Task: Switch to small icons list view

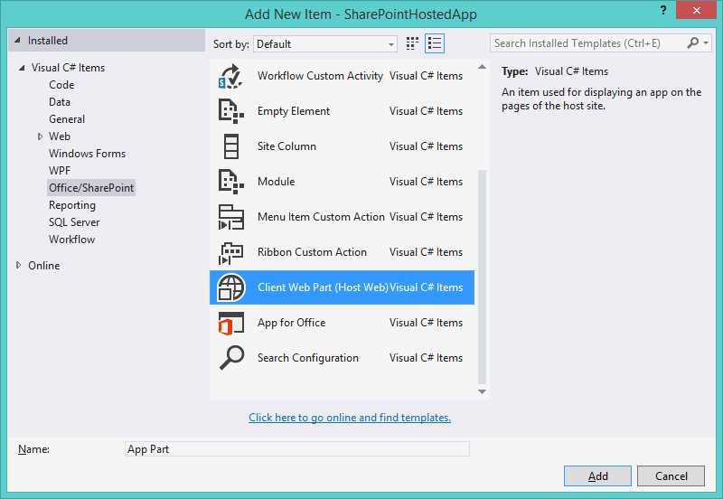Action: 435,43
